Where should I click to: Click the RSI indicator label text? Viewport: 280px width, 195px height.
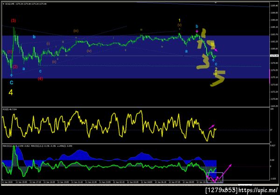click(10, 109)
